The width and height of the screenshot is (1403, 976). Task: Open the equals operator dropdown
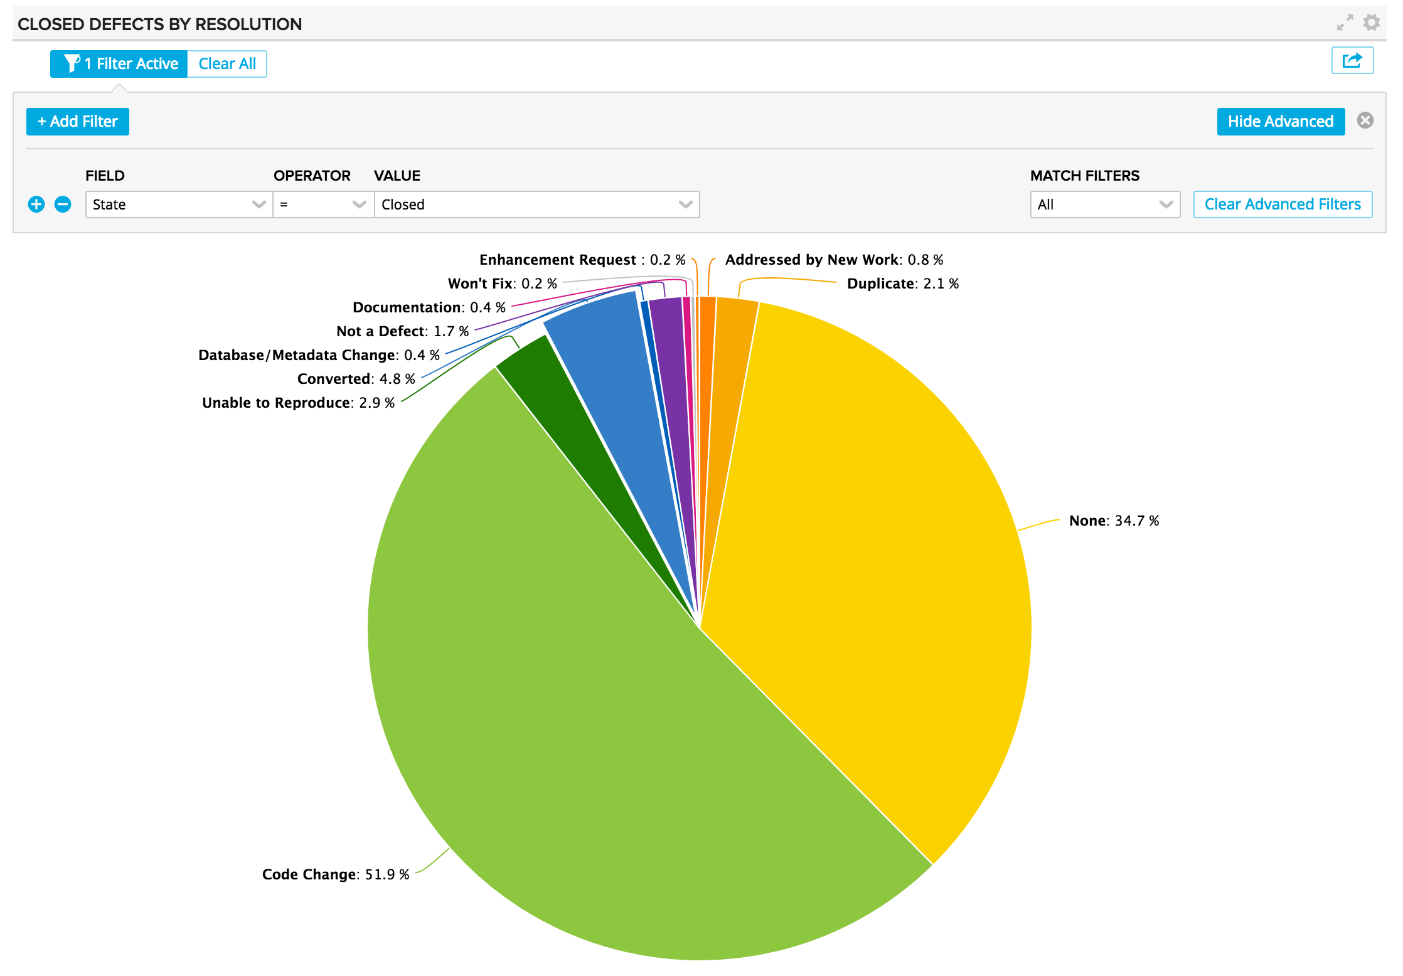click(x=323, y=204)
